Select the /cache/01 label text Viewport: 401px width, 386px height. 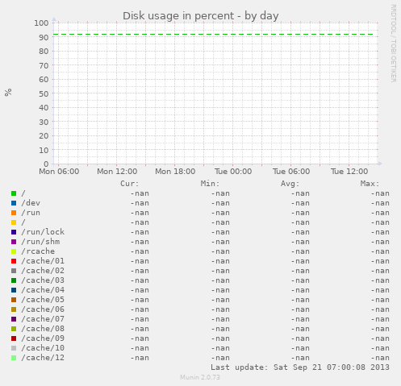[x=43, y=261]
